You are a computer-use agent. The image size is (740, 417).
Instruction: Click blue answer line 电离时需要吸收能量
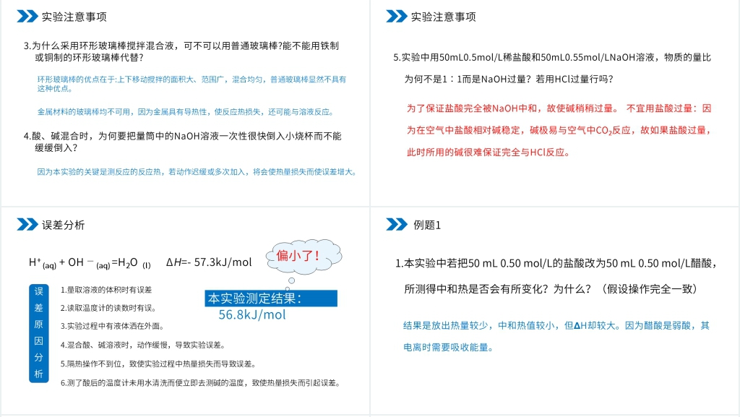click(x=449, y=348)
